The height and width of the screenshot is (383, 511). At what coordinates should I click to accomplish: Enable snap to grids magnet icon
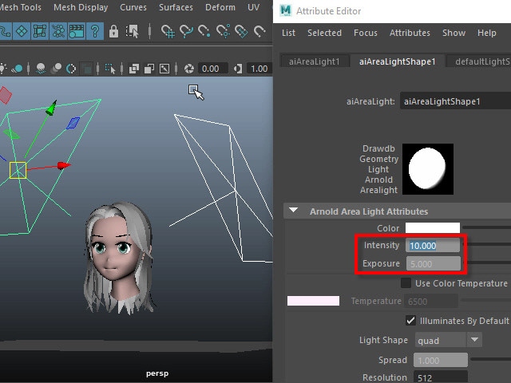pos(168,32)
